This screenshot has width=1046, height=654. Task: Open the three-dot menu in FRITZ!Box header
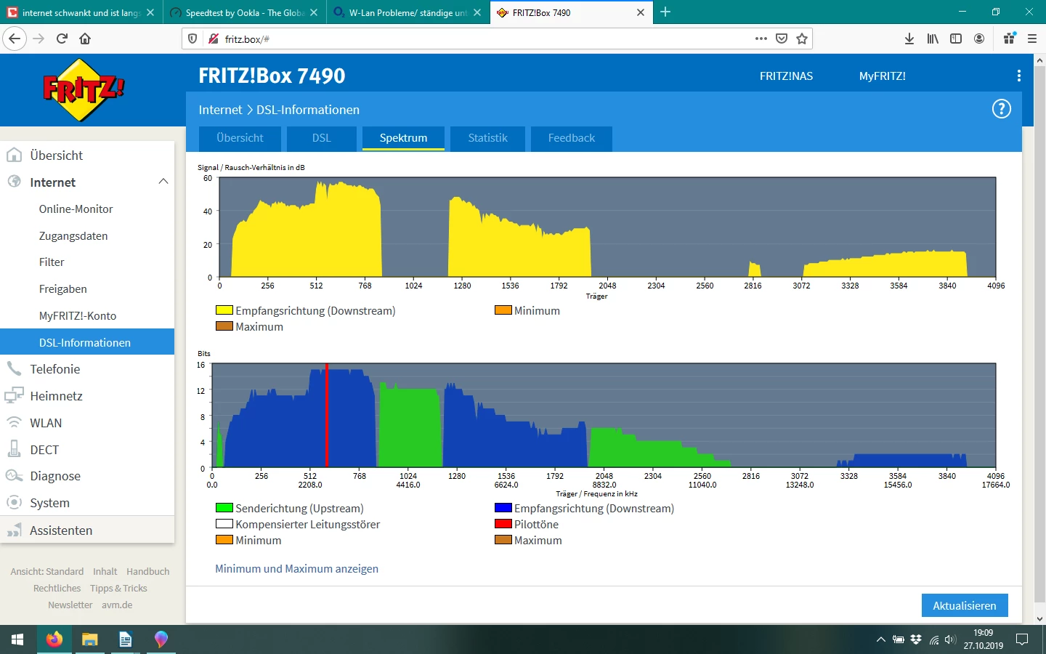coord(1018,76)
